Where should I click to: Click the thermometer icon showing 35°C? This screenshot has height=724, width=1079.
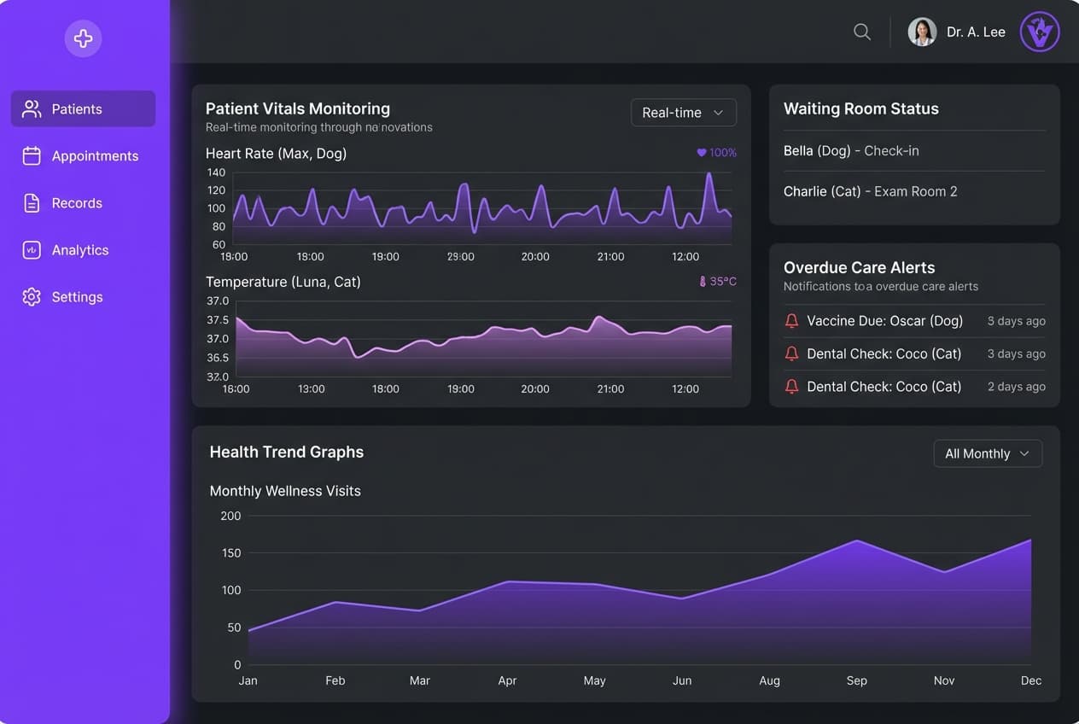[x=701, y=281]
